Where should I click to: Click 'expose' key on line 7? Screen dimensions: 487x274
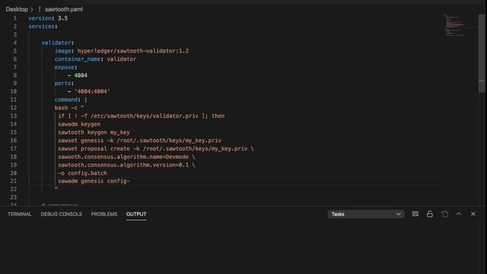pos(64,67)
